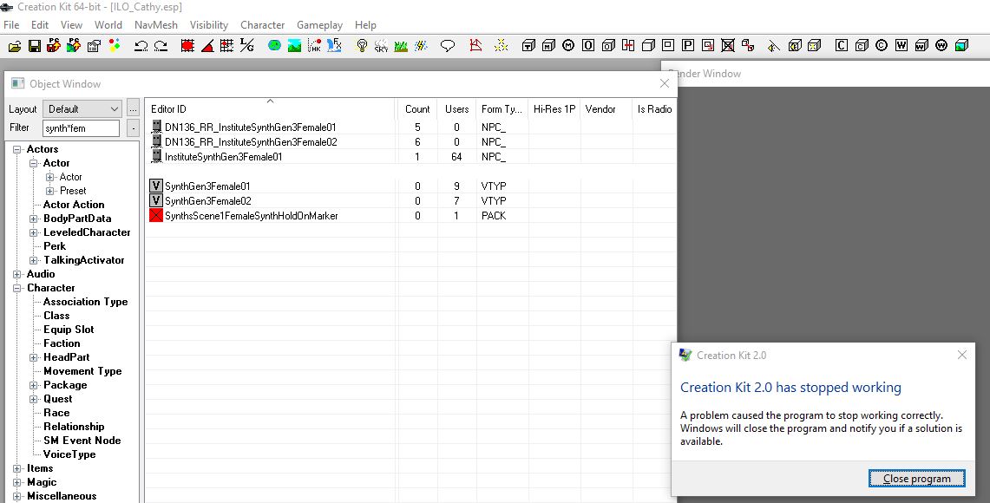Click the Close program button
This screenshot has width=990, height=503.
(x=916, y=479)
